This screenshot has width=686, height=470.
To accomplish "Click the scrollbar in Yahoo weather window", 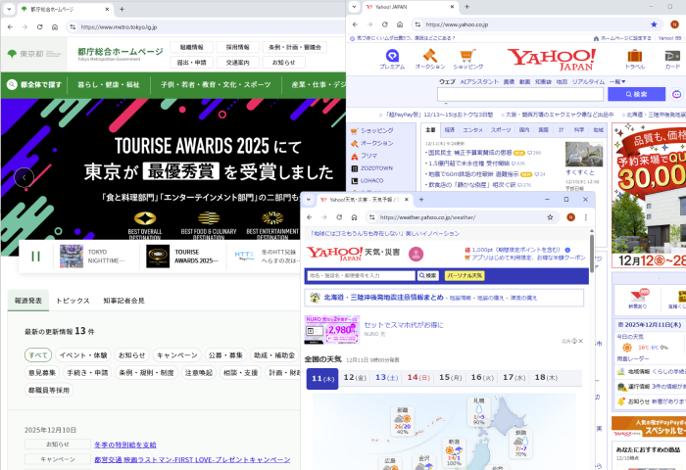I will coord(592,252).
